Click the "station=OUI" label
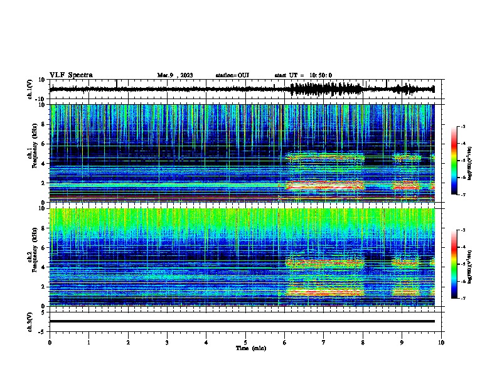Screen dimensions: 497x384 tap(232, 75)
